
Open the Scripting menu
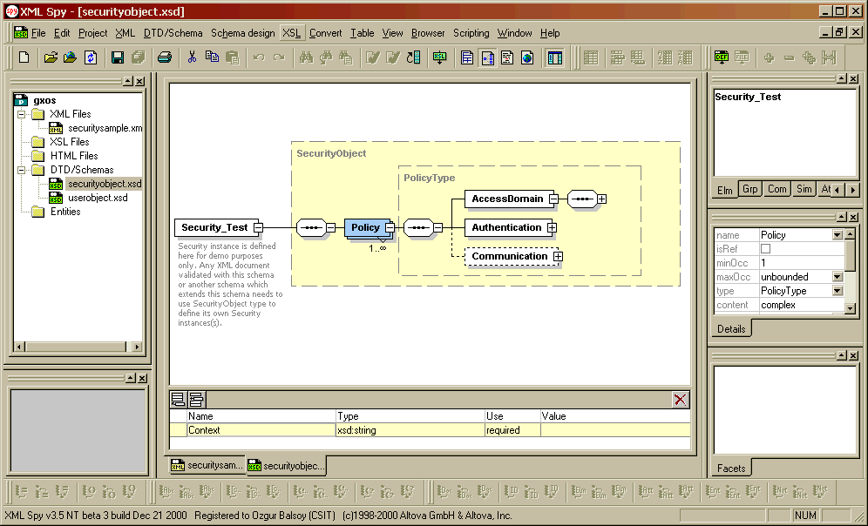click(x=471, y=33)
